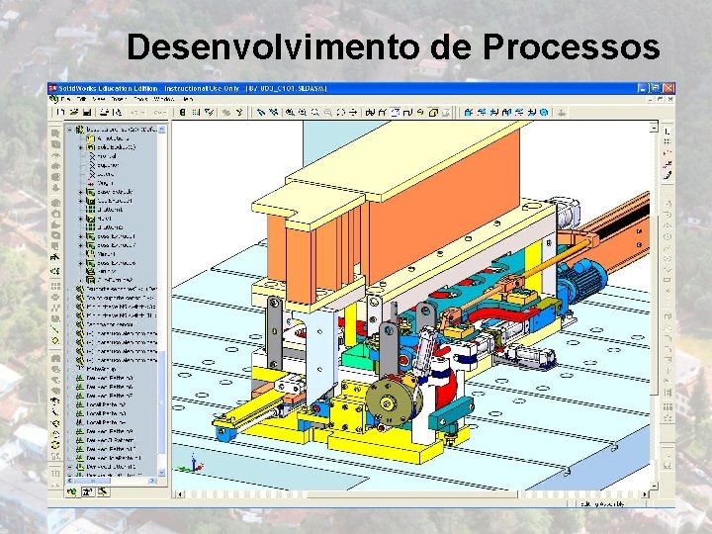712x534 pixels.
Task: Open the Insert menu
Action: [118, 99]
